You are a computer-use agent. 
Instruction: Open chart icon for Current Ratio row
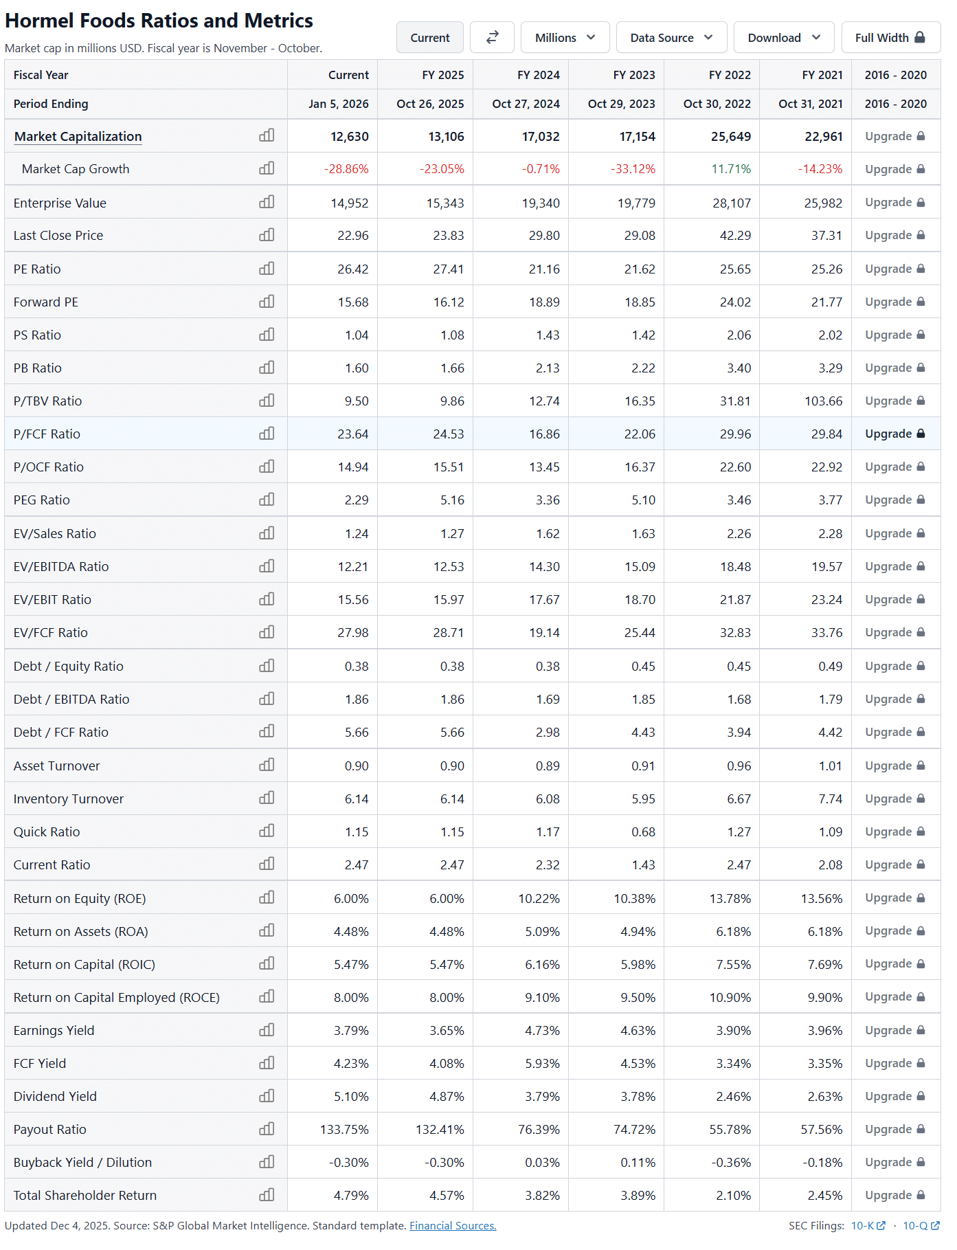tap(267, 864)
